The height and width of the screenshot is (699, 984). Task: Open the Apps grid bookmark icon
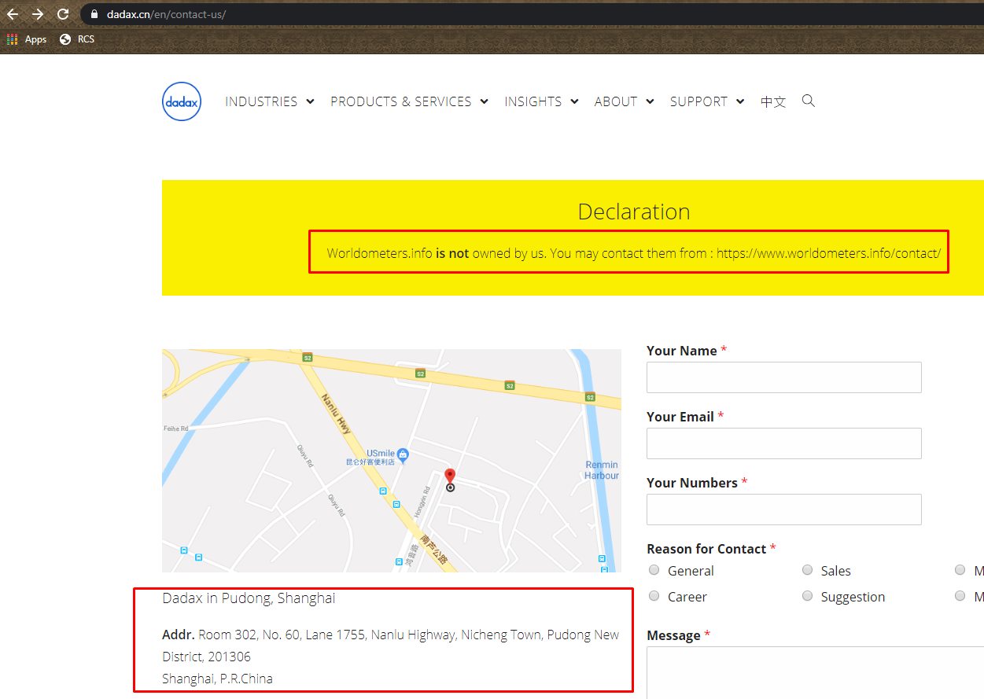[x=12, y=39]
